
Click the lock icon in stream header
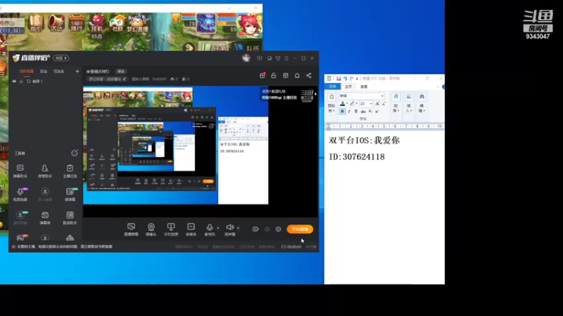pos(274,76)
